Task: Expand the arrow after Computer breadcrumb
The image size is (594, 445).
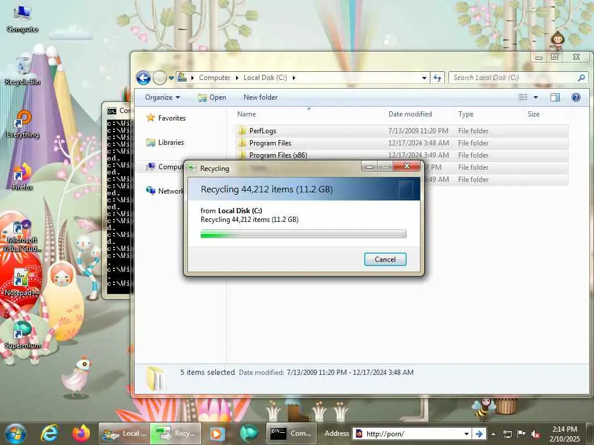Action: point(237,78)
